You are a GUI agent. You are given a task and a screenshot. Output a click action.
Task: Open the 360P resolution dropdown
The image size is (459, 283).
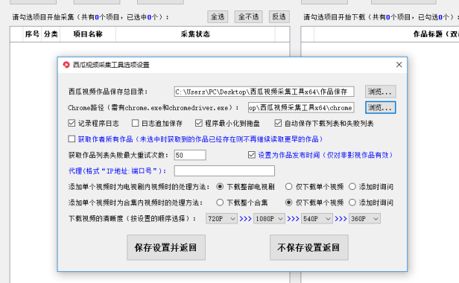pyautogui.click(x=365, y=219)
